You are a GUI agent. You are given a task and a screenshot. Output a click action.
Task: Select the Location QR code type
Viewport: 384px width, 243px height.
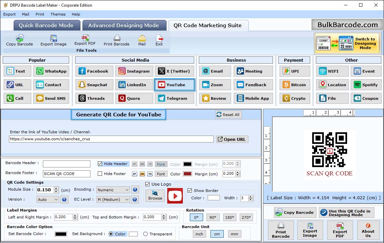coord(332,85)
